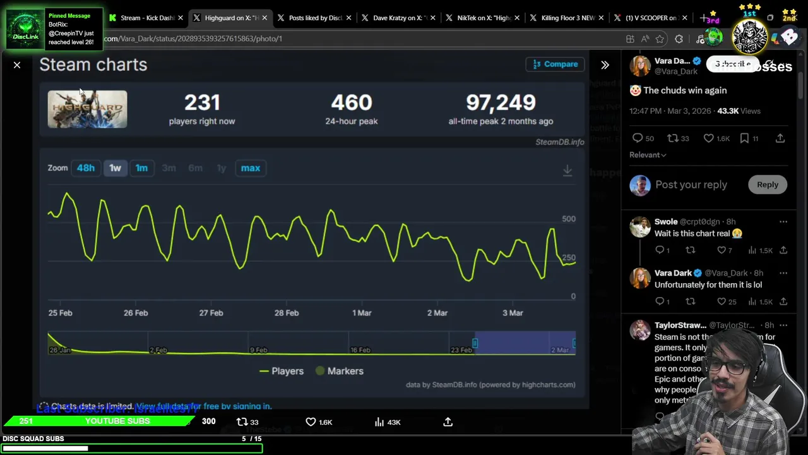Close the expanded photo viewer with X
Image resolution: width=808 pixels, height=455 pixels.
[x=17, y=65]
